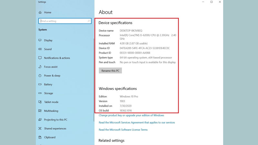This screenshot has width=258, height=145.
Task: Click the Home icon in sidebar
Action: pyautogui.click(x=40, y=13)
